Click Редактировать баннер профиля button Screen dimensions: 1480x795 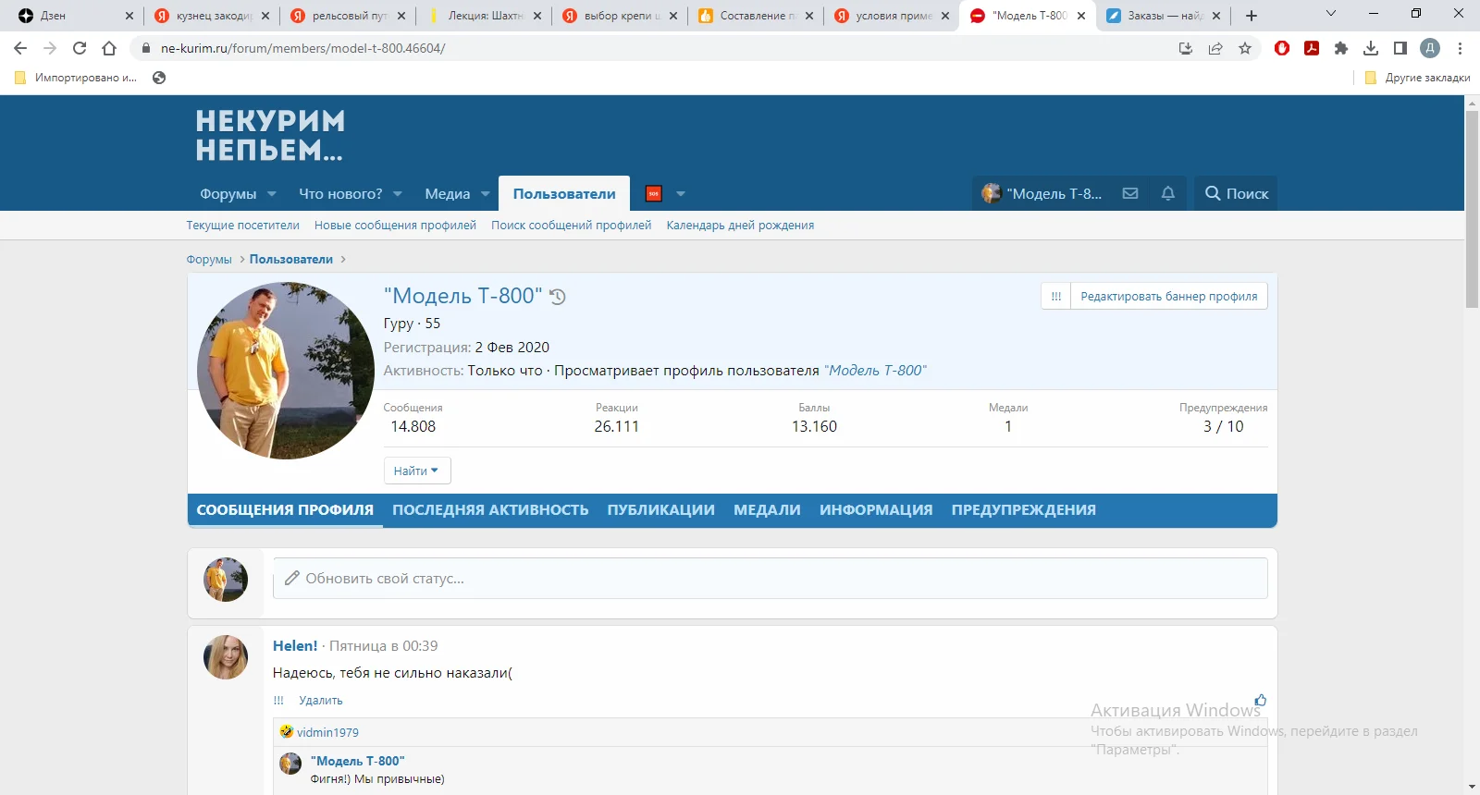pyautogui.click(x=1169, y=297)
